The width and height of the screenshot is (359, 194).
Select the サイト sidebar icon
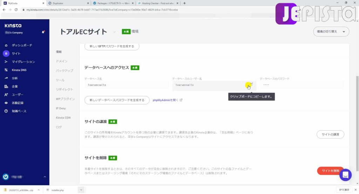[x=6, y=54]
